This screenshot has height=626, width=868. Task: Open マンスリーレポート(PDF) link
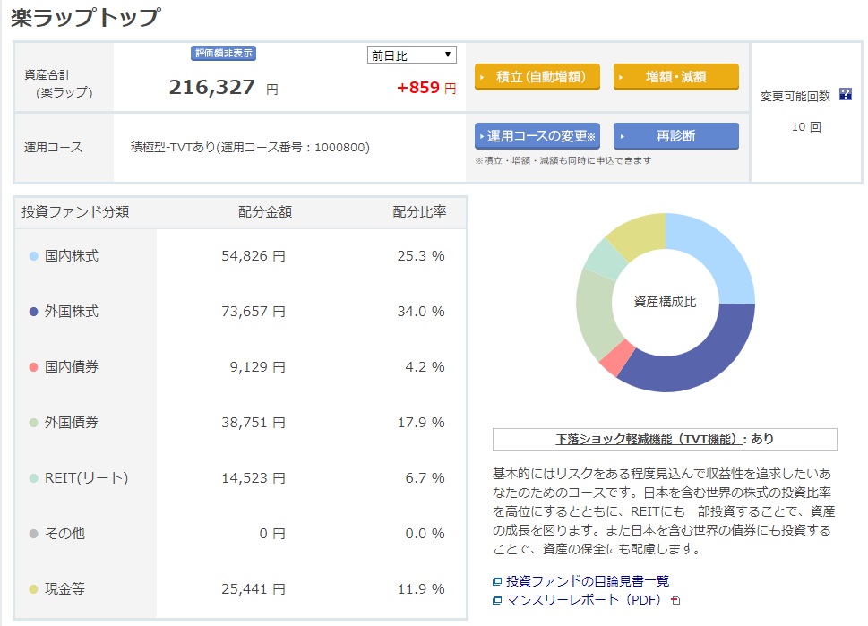click(583, 600)
